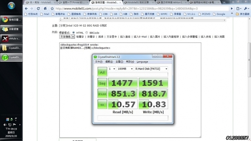
Task: Click the 插入連結 insert link option
Action: point(125,37)
